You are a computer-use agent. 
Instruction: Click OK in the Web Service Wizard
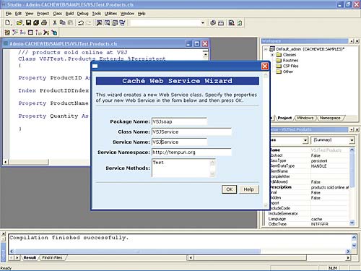pos(229,189)
